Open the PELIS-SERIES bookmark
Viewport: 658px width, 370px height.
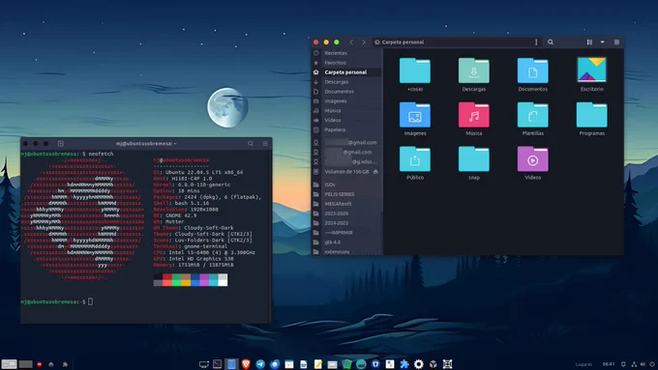point(339,194)
